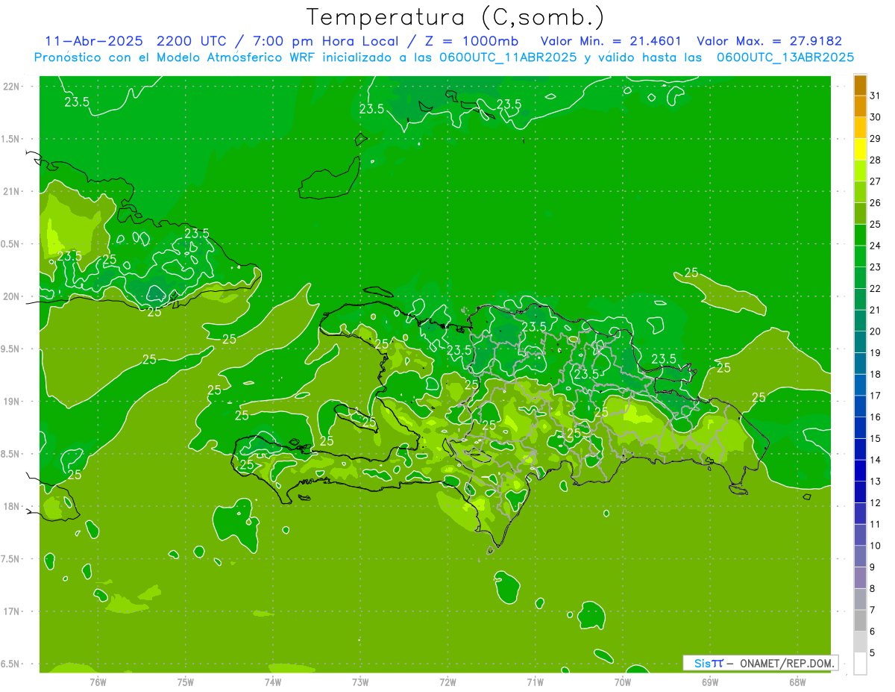Click the legend scale value "16"
This screenshot has height=692, width=895.
876,417
